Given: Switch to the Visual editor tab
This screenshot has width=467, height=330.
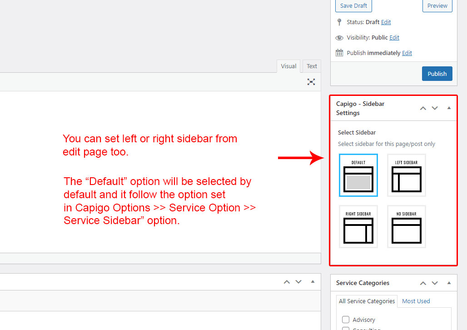Looking at the screenshot, I should [x=288, y=66].
